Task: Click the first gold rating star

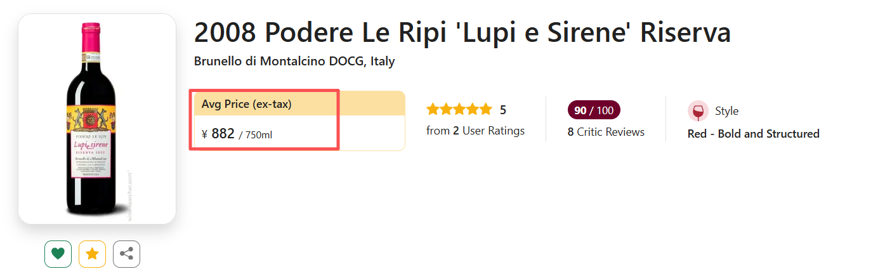Action: (433, 110)
